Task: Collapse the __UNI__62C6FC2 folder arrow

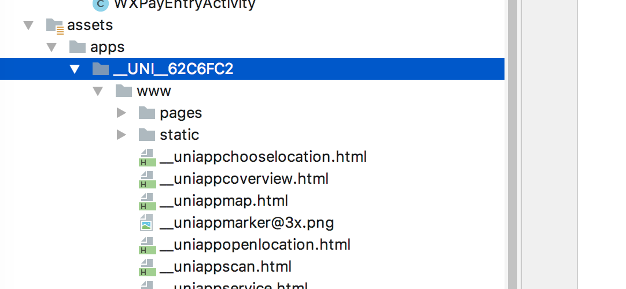Action: point(75,69)
